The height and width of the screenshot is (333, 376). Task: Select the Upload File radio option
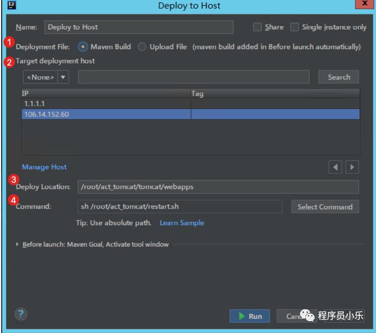[142, 46]
